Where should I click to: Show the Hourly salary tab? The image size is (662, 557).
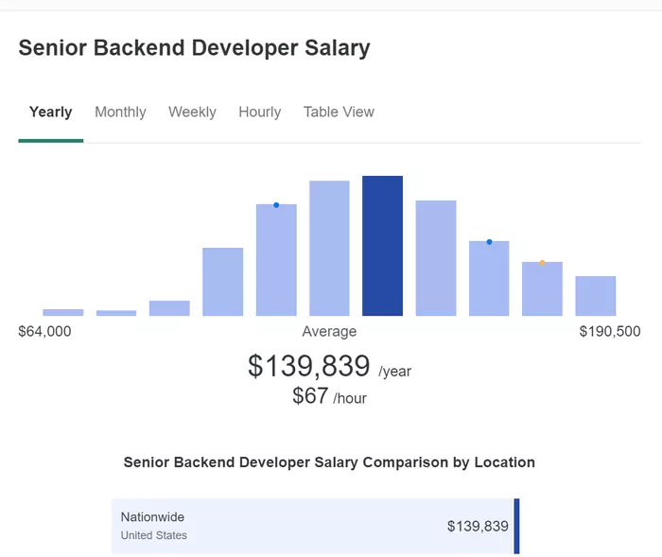click(x=259, y=113)
